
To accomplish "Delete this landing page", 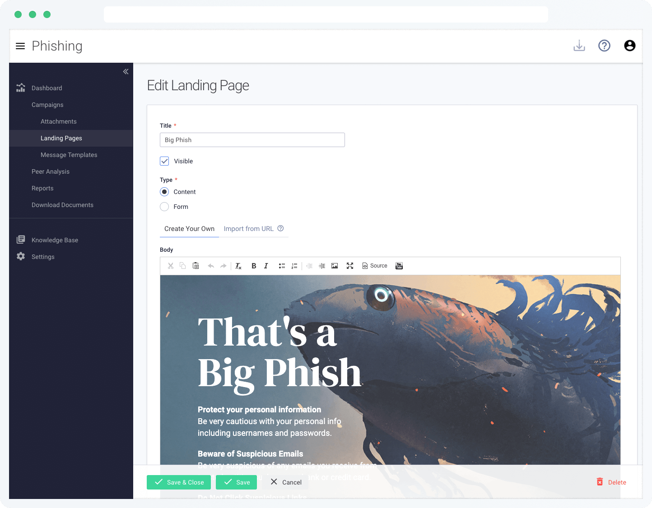I will tap(611, 482).
